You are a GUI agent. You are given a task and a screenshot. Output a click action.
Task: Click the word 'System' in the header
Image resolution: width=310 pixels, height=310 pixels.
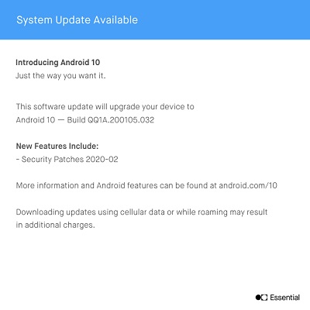pos(34,20)
